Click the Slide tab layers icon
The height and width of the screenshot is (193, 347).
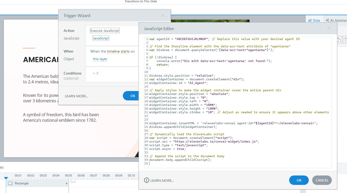coord(310,20)
